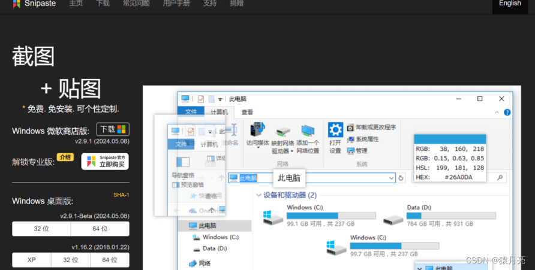Open 用户手册 in the site navigation

click(176, 4)
